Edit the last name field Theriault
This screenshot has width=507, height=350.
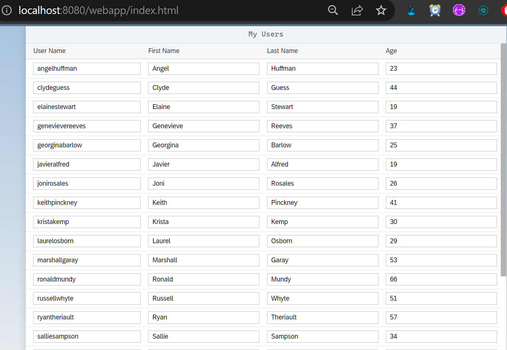[323, 317]
